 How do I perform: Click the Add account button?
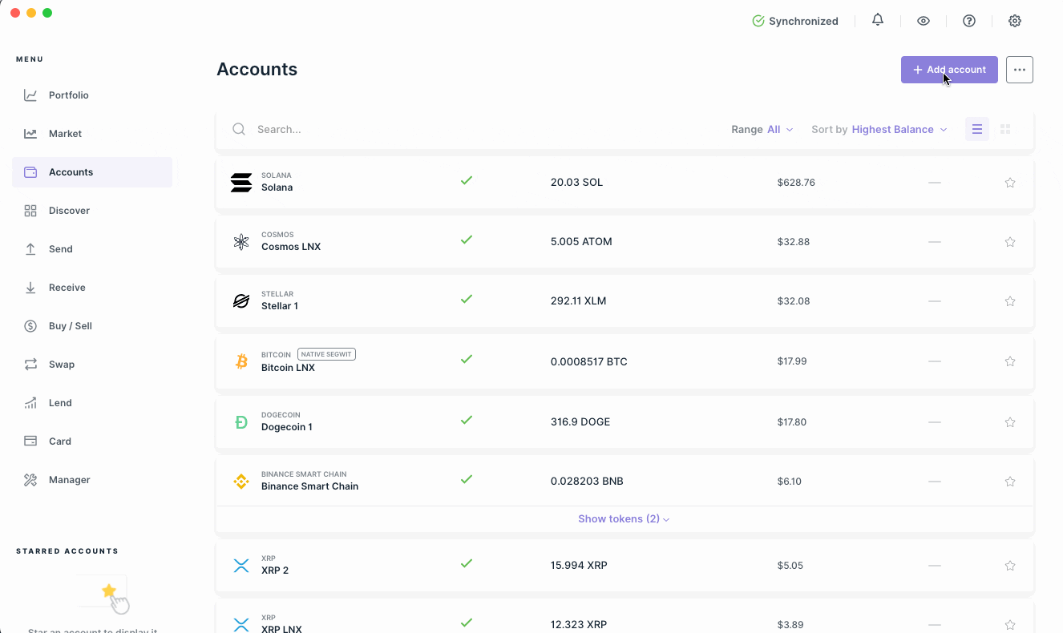[949, 70]
